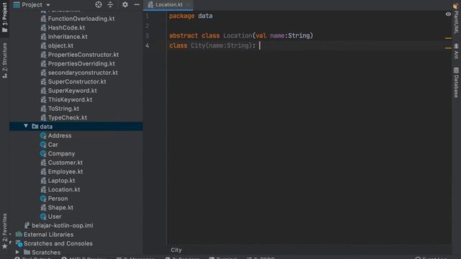
Task: Click the Scratches and Consoles icon
Action: point(19,243)
